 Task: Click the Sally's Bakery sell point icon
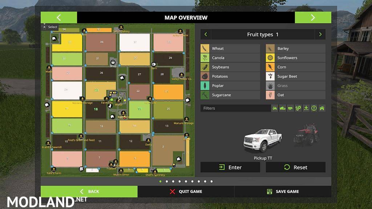click(x=121, y=28)
